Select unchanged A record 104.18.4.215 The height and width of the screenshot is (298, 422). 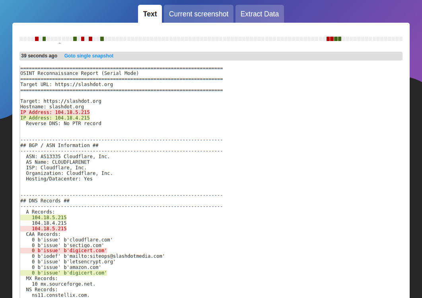(x=49, y=223)
